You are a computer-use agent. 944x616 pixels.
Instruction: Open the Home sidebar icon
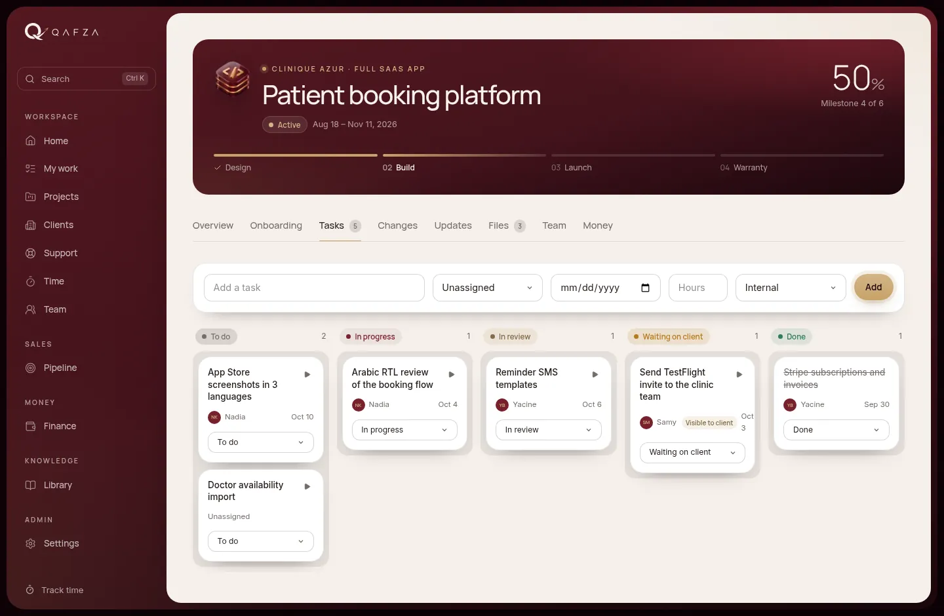coord(30,141)
